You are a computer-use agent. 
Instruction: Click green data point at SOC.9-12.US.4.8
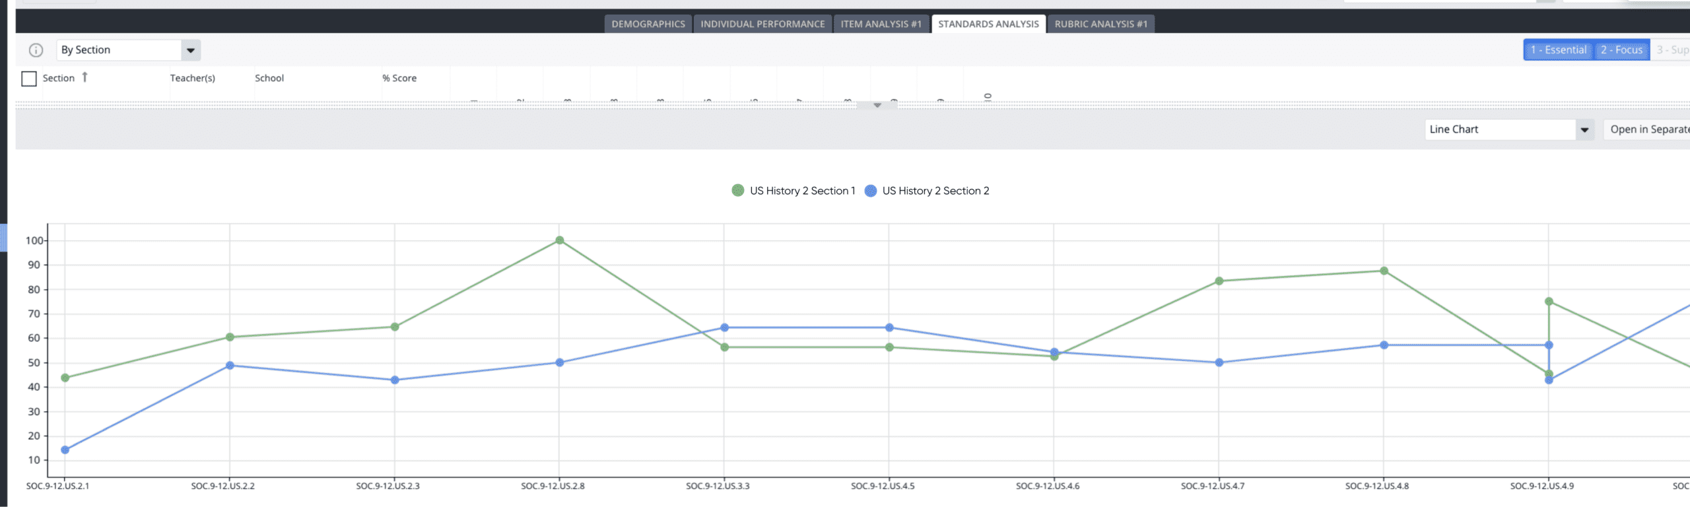pos(1384,271)
